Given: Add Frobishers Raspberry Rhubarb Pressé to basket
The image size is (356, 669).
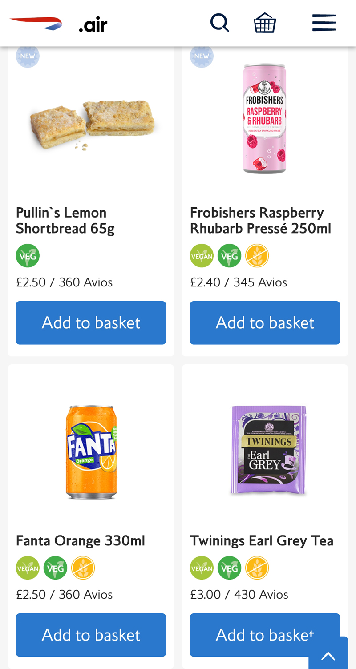Looking at the screenshot, I should 265,322.
